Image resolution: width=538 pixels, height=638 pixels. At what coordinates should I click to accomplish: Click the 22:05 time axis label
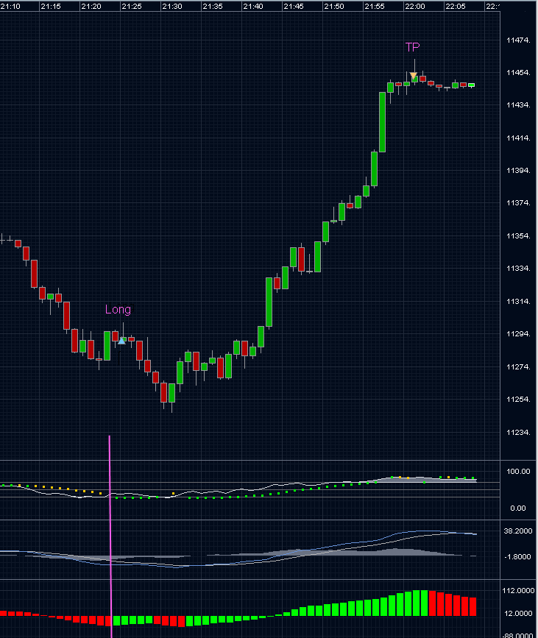tap(456, 7)
